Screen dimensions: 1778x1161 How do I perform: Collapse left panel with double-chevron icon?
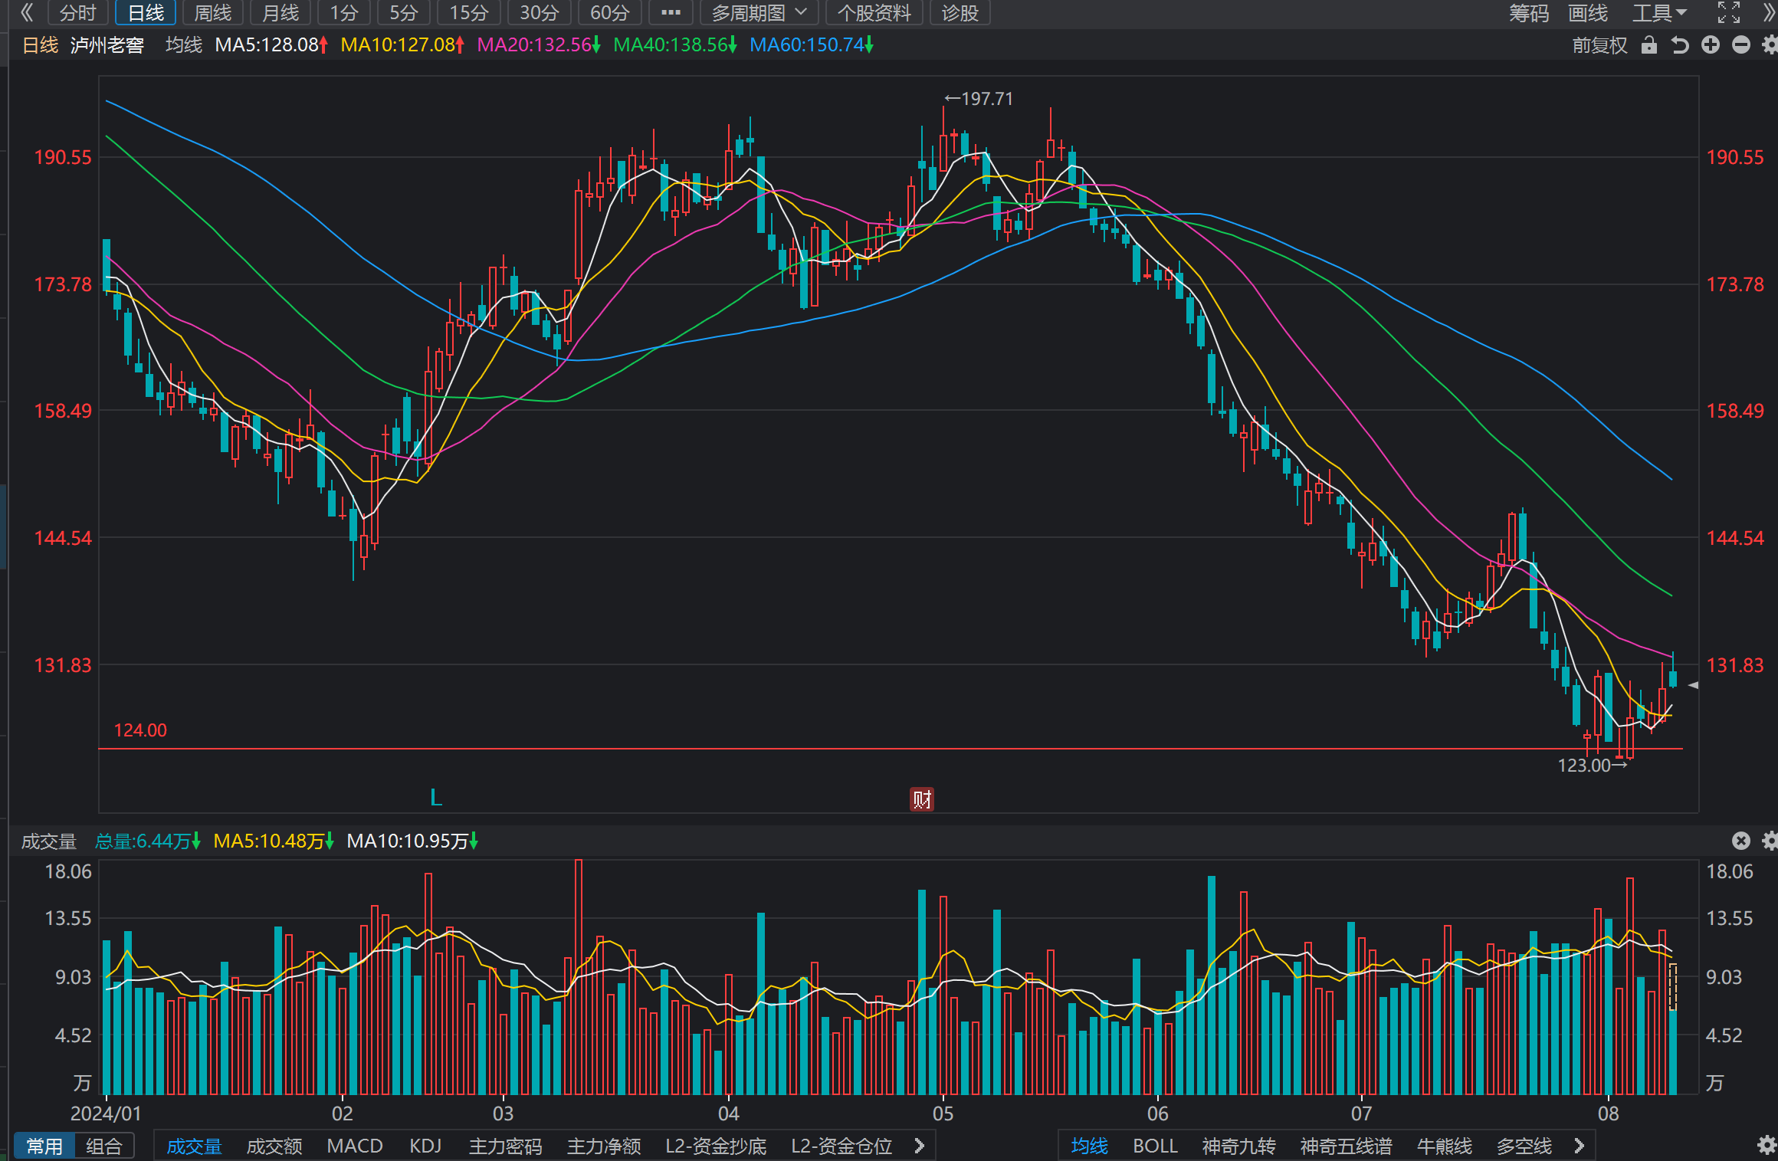27,13
